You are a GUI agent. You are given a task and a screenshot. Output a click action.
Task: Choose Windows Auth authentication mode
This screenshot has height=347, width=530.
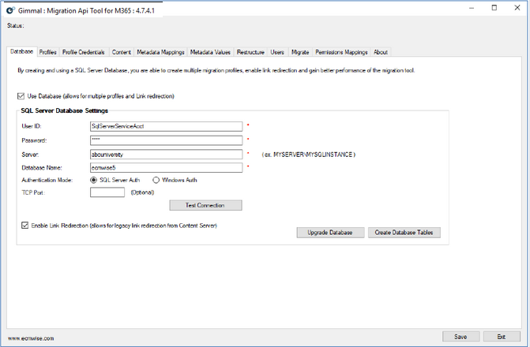[156, 180]
